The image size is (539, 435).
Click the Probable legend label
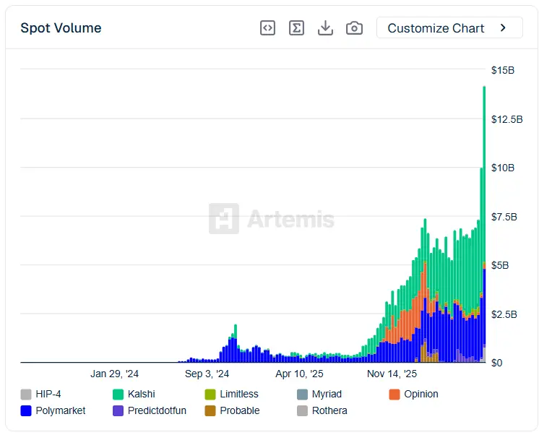[x=240, y=410]
